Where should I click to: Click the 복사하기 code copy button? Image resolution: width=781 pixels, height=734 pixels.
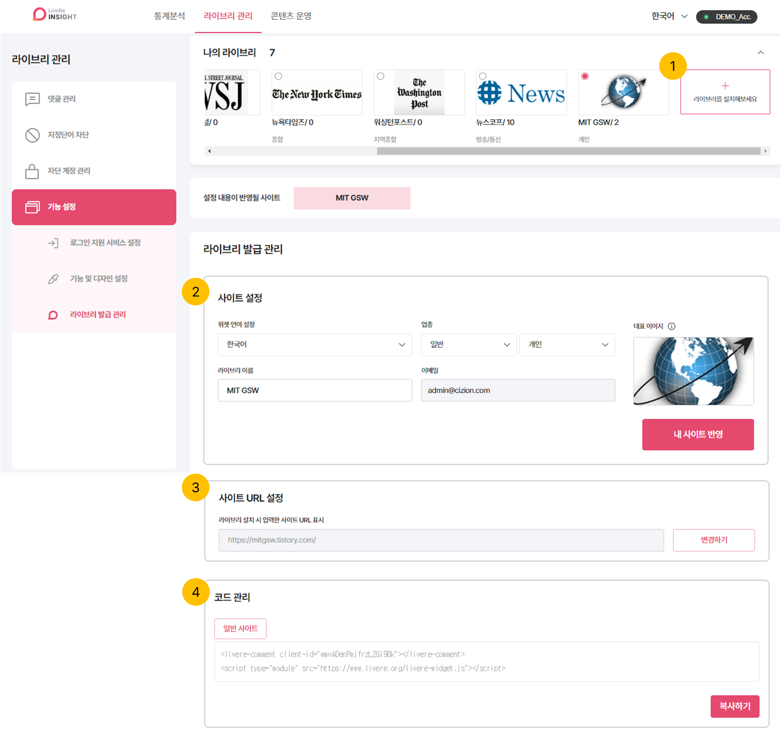click(x=734, y=706)
